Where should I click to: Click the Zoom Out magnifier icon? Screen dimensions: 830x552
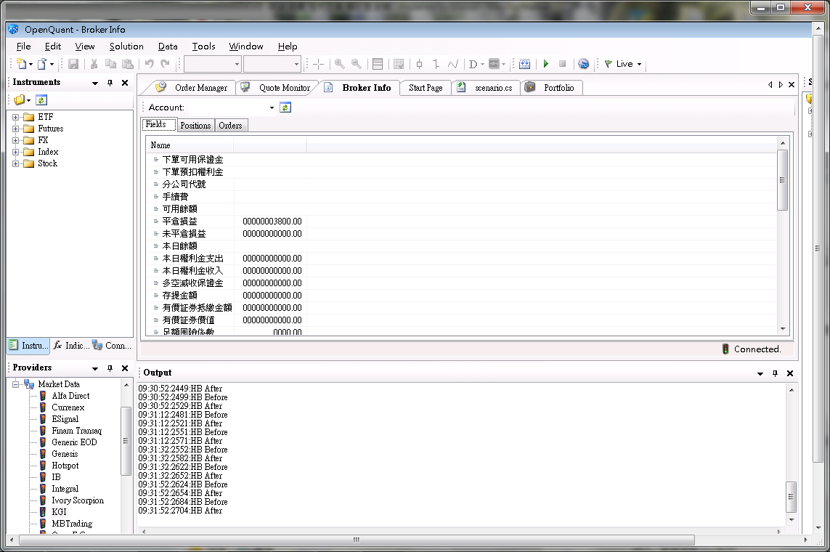click(357, 64)
